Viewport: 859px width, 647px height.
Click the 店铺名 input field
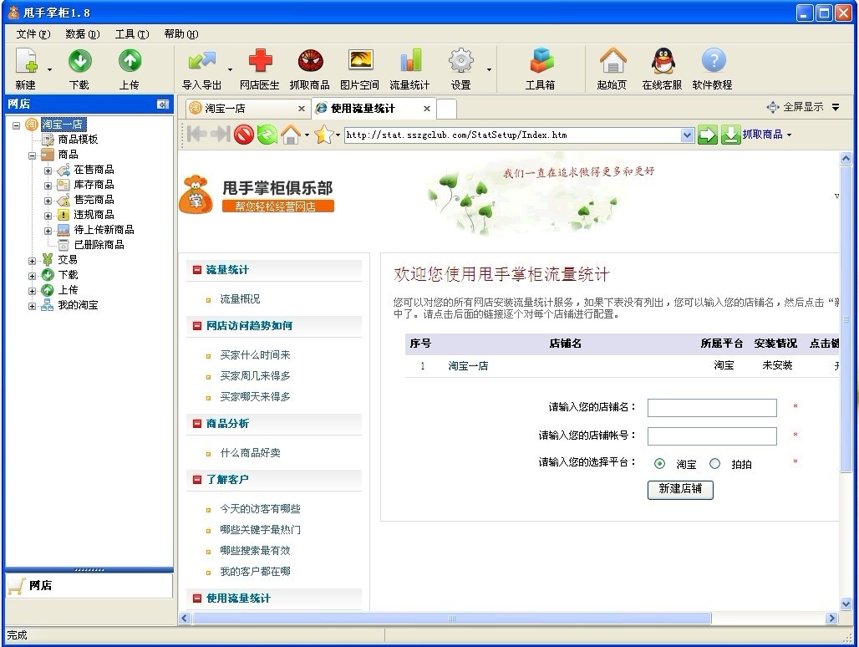coord(712,408)
